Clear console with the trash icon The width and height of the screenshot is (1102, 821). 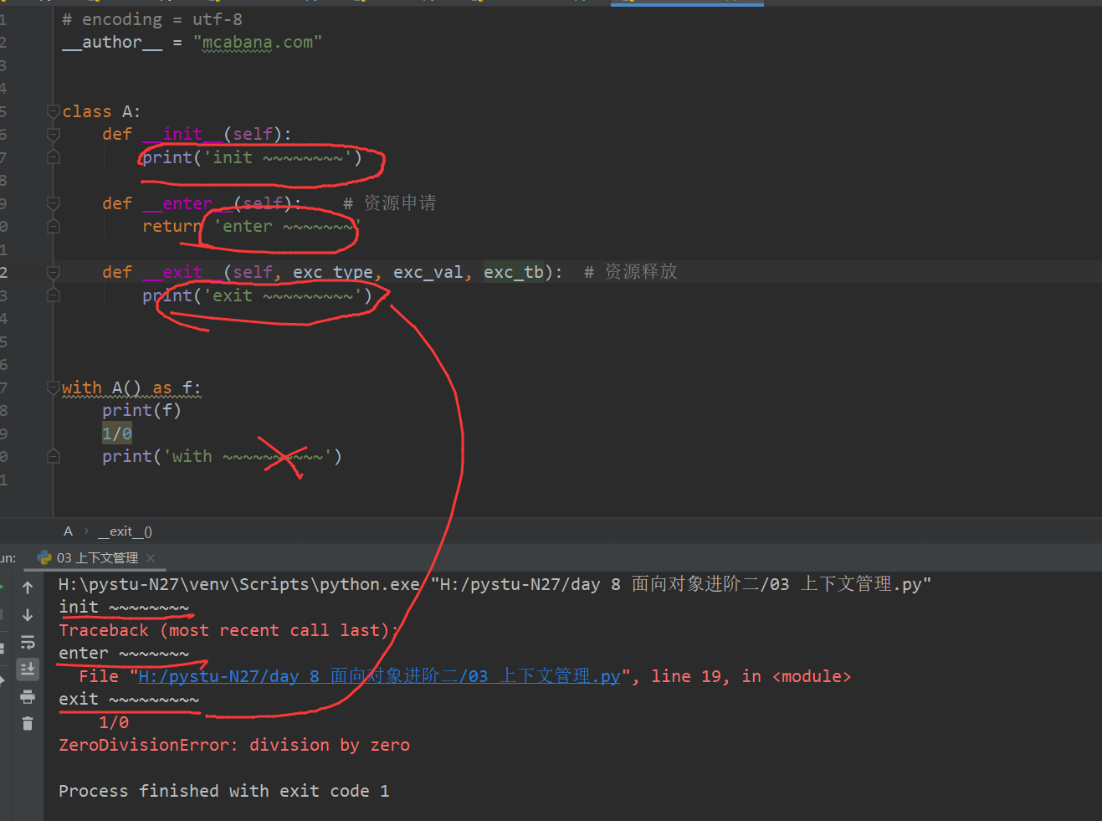tap(28, 724)
